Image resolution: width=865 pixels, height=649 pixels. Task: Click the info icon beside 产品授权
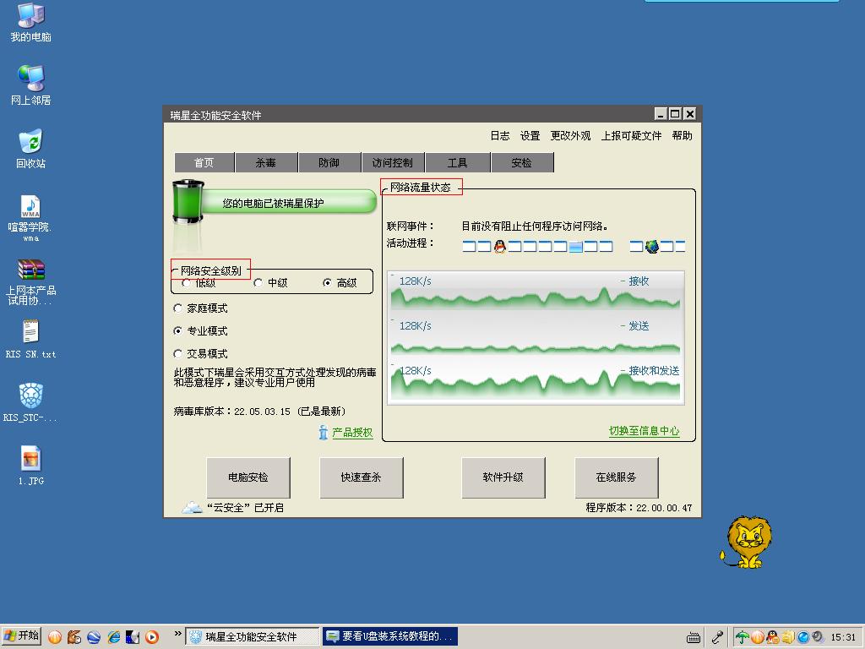coord(324,432)
